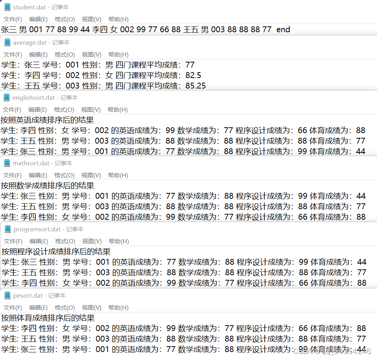Open 帮助(H) menu in student.dat window
This screenshot has height=359, width=377.
point(118,19)
